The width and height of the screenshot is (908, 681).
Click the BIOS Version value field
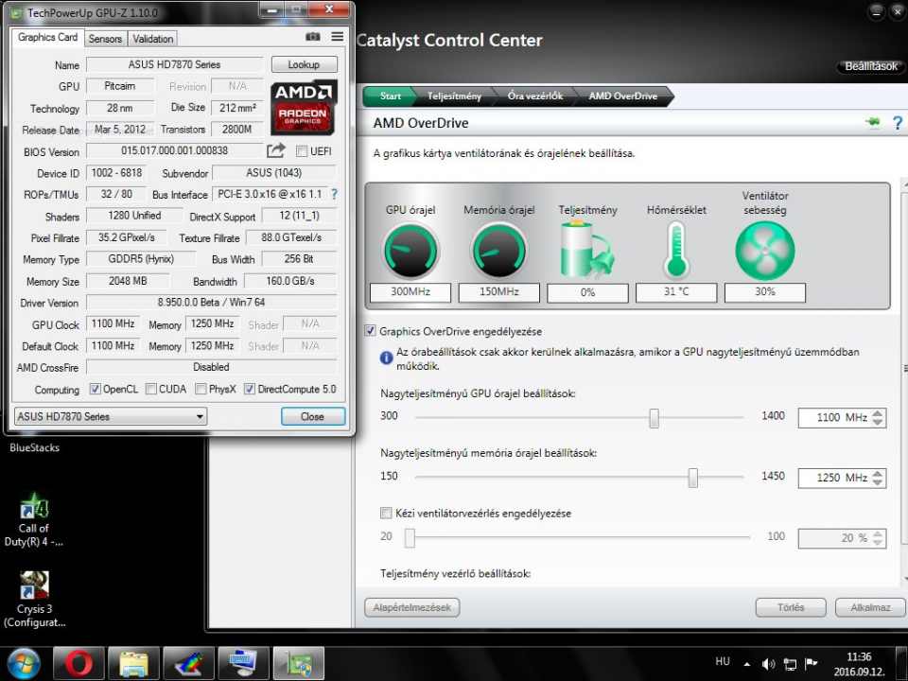tap(174, 150)
